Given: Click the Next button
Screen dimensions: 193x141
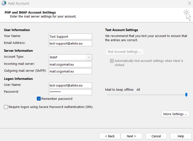Looking at the screenshot, I should [131, 136].
